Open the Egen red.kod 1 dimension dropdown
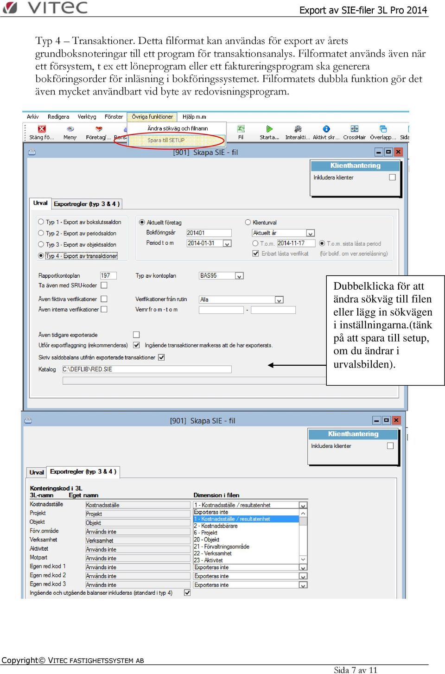This screenshot has height=674, width=445. pyautogui.click(x=303, y=567)
